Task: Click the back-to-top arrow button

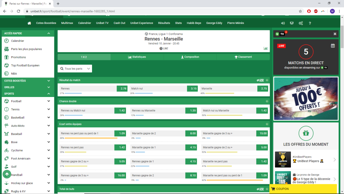Action: click(7, 174)
